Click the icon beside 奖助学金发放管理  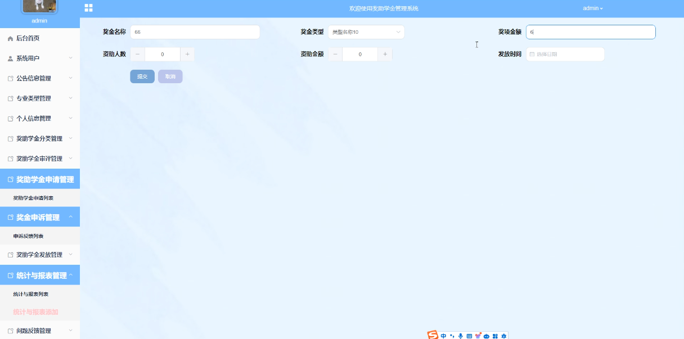click(10, 255)
